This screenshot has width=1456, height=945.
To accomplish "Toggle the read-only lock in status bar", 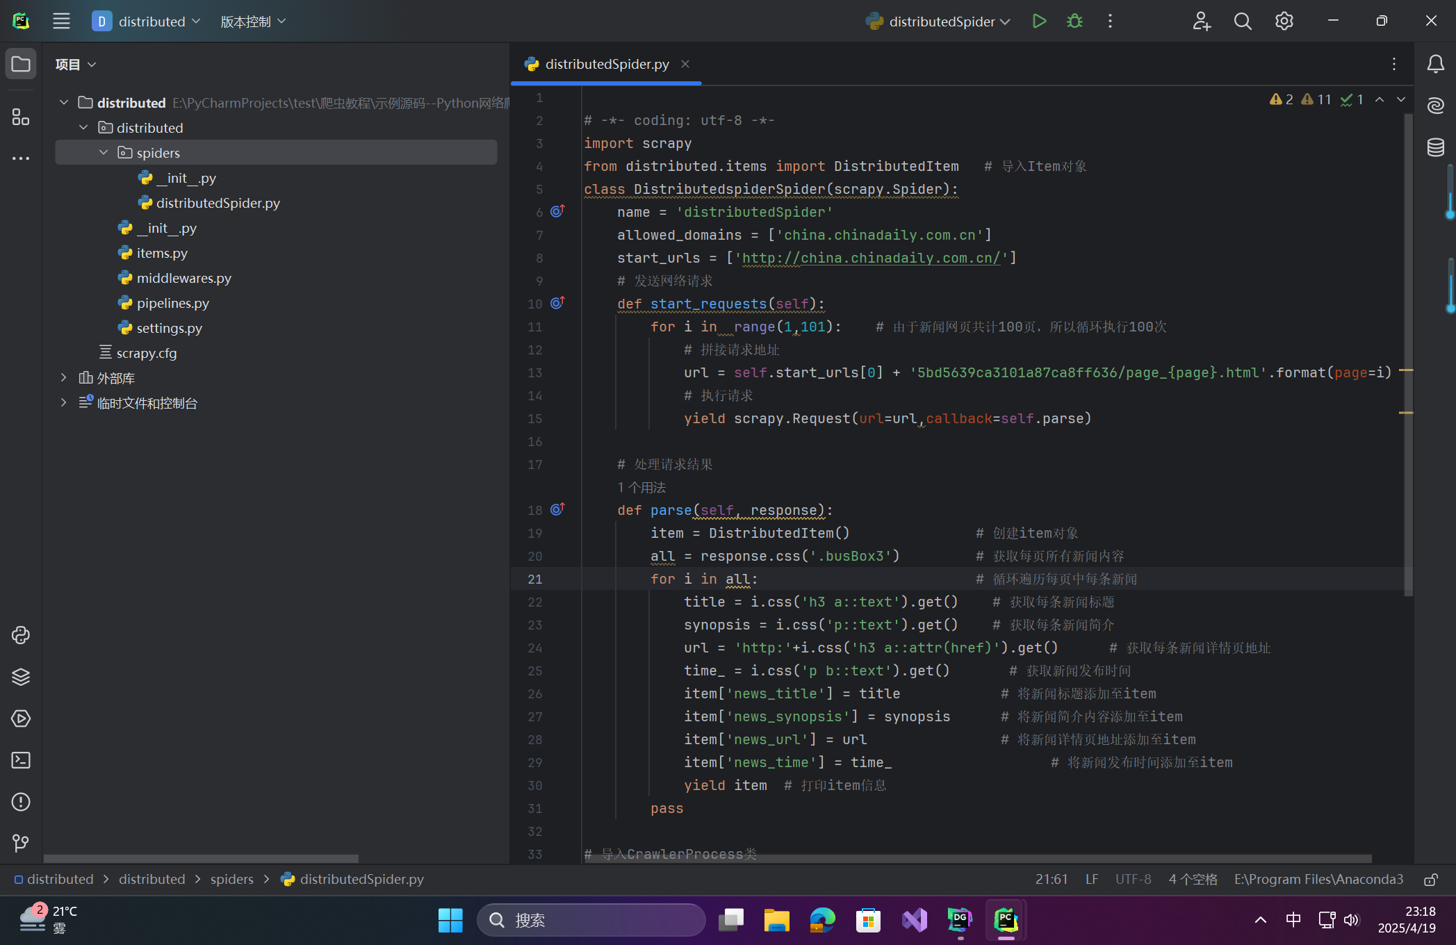I will (1430, 880).
